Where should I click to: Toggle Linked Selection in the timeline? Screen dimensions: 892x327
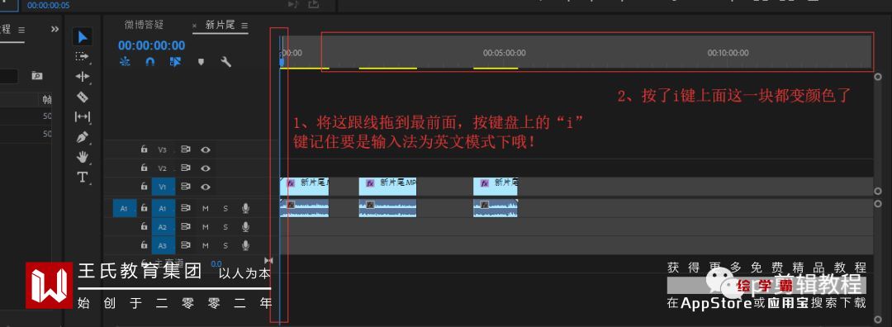tap(175, 62)
